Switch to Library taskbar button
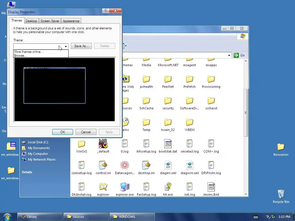Image resolution: width=295 pixels, height=221 pixels. pos(40,217)
